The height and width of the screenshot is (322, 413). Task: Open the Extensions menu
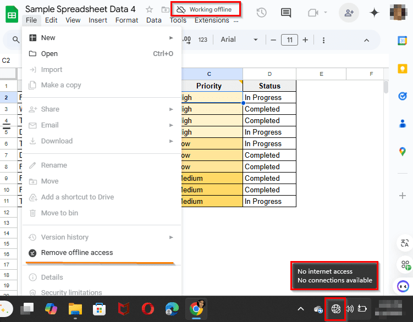[212, 20]
